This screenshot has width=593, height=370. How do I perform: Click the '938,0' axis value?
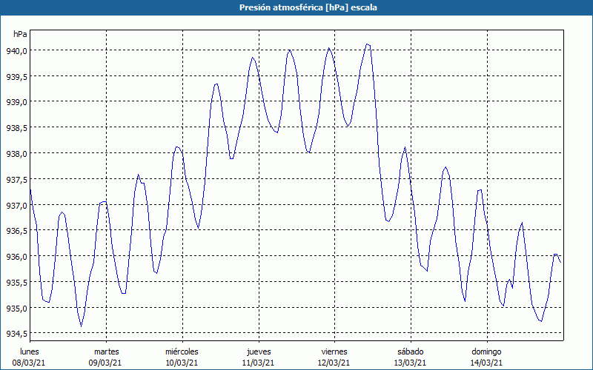click(16, 153)
